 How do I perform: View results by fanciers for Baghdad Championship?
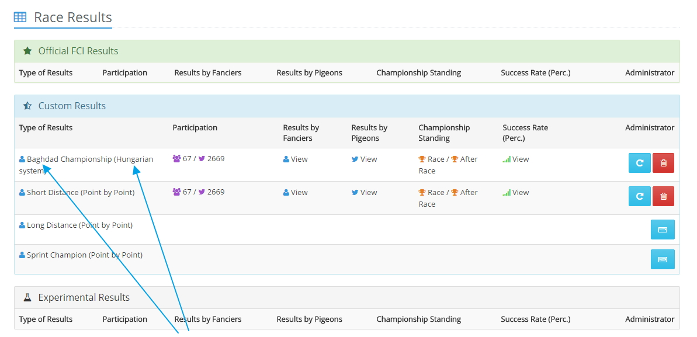[x=299, y=159]
